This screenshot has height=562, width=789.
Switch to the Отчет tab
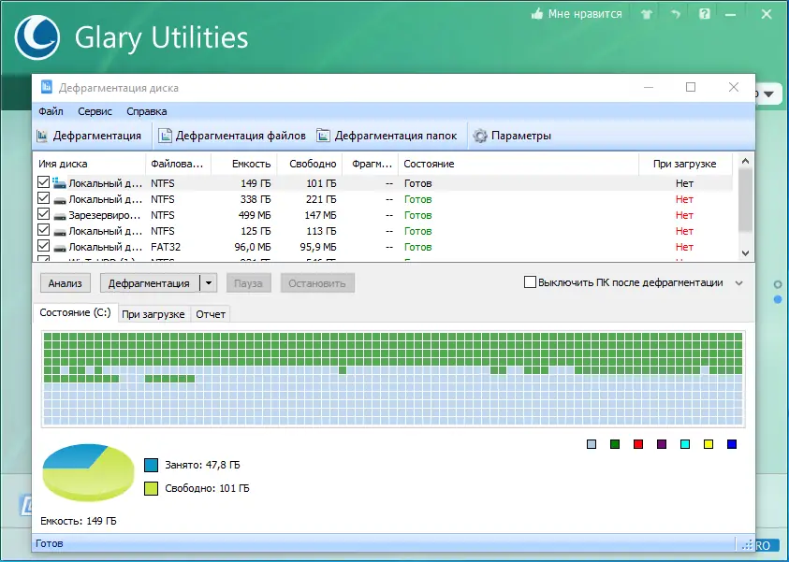tap(211, 314)
